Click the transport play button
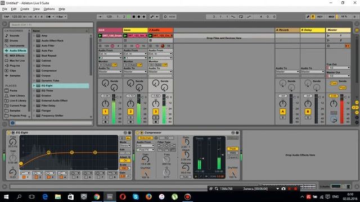Viewport: 360px width, 202px height. pyautogui.click(x=129, y=17)
